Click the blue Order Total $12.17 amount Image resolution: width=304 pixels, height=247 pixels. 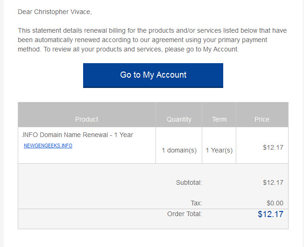(x=270, y=214)
